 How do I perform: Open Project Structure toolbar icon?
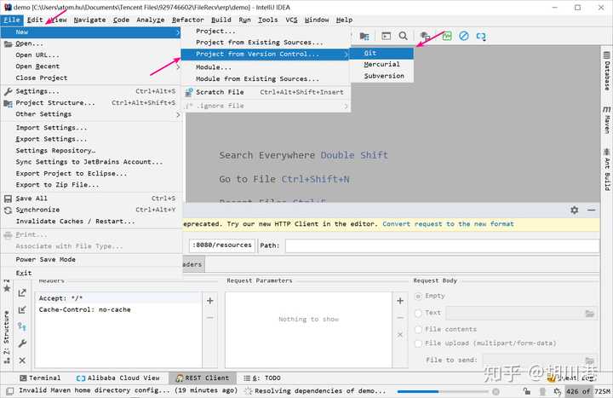364,36
